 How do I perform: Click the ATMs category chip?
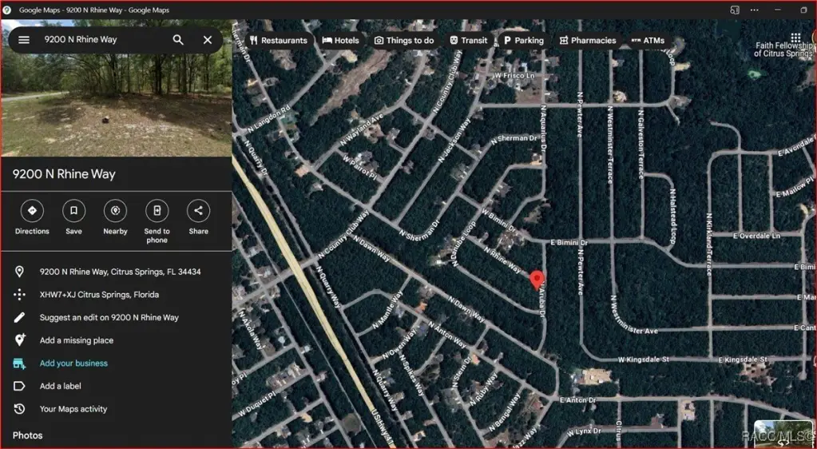tap(648, 41)
